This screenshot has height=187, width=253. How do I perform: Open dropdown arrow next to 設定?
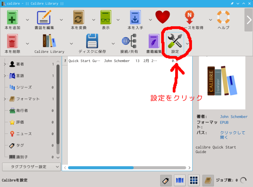[x=187, y=44]
